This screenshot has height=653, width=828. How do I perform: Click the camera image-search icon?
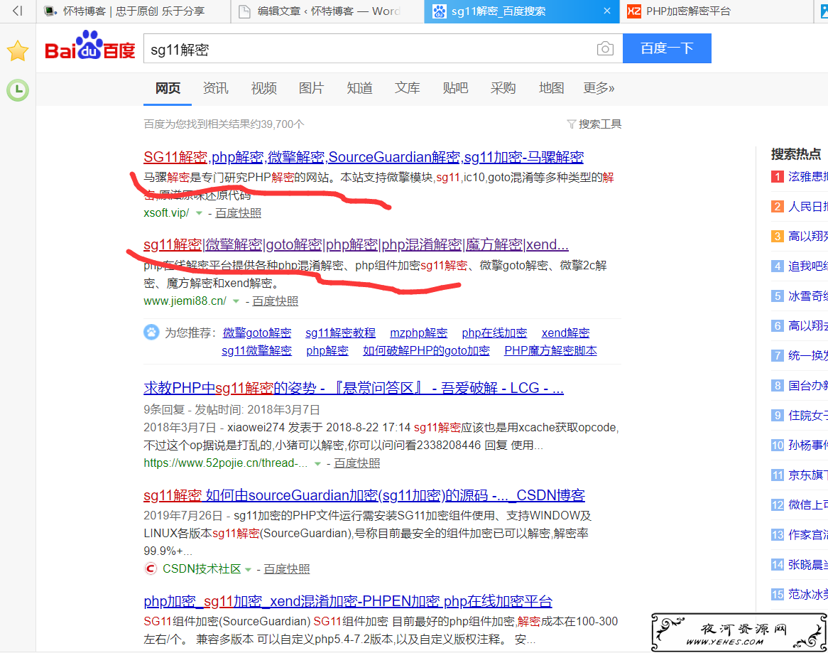click(605, 48)
